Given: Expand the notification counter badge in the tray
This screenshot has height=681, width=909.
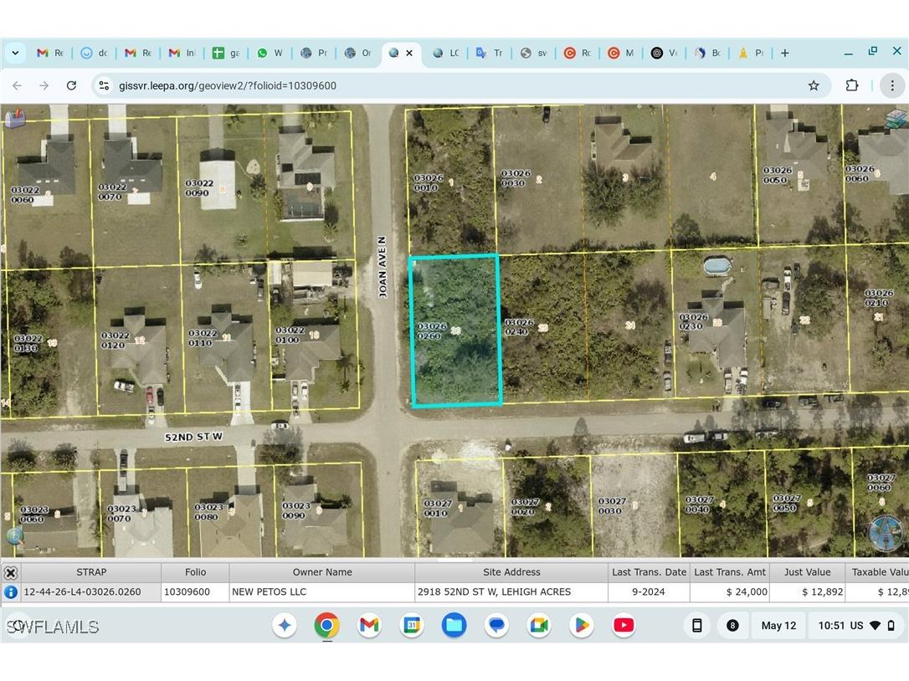Looking at the screenshot, I should [732, 625].
